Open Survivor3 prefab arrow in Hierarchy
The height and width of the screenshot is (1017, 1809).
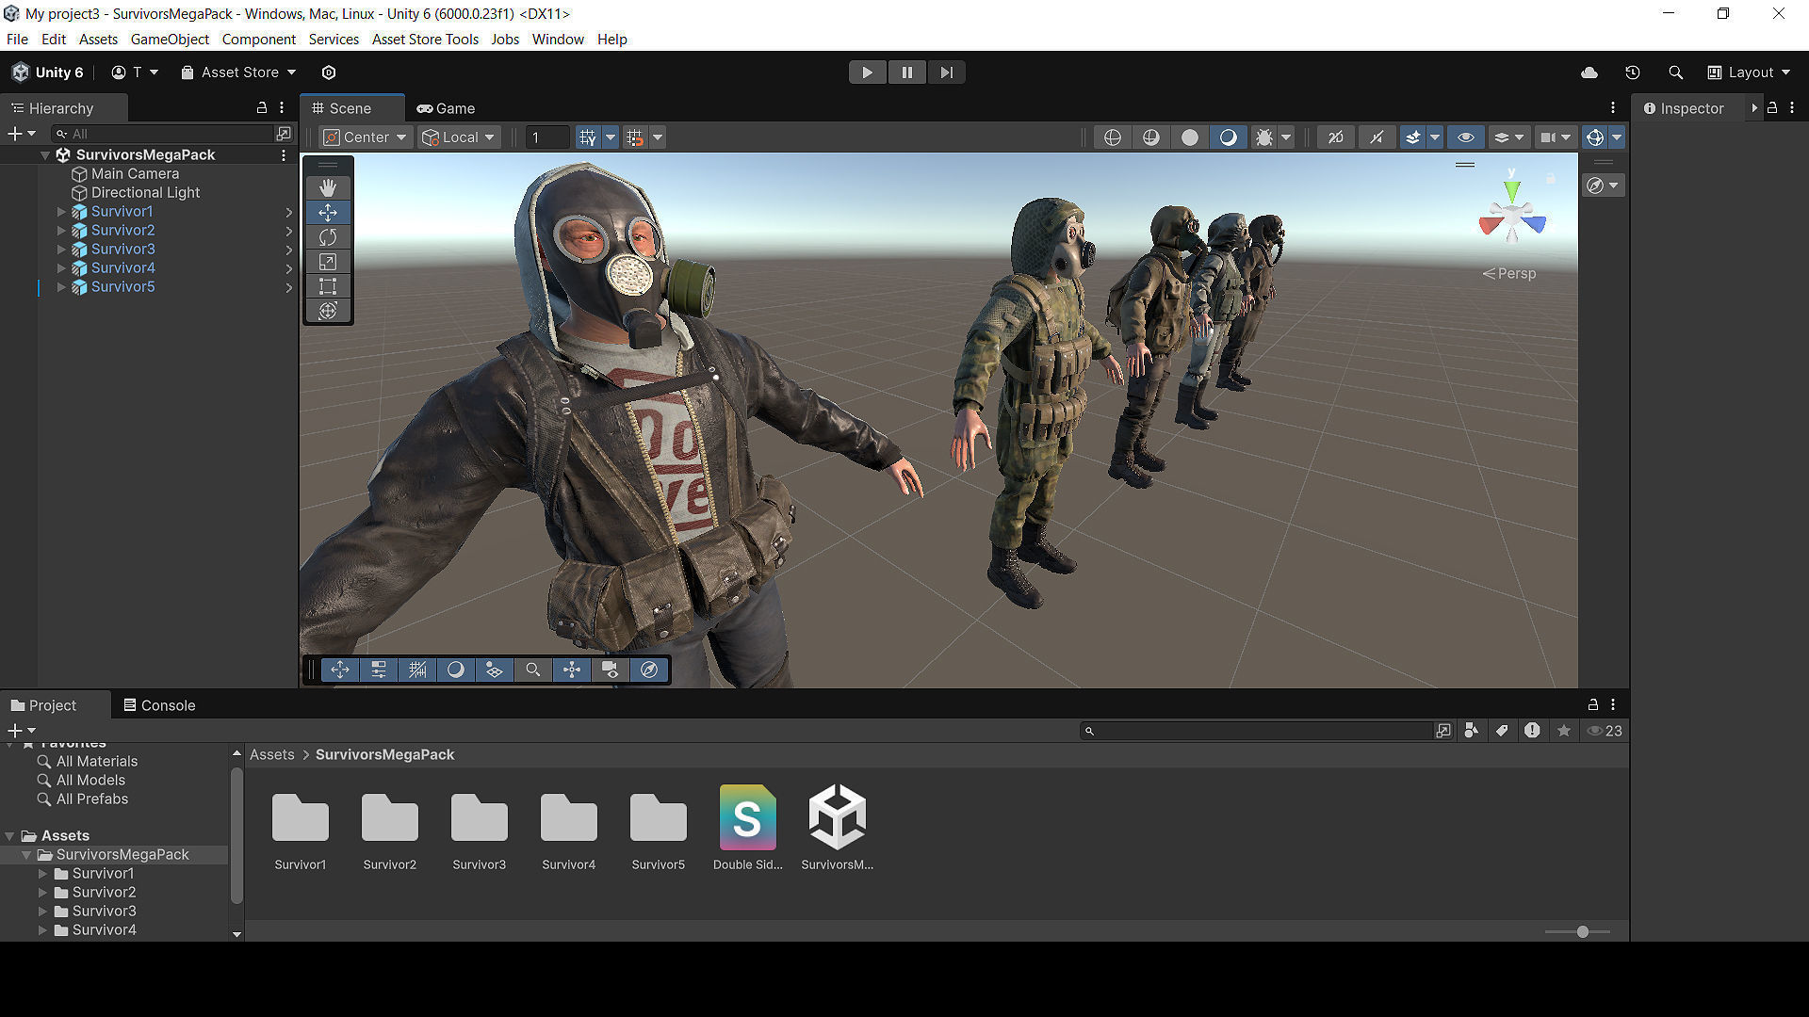[289, 250]
